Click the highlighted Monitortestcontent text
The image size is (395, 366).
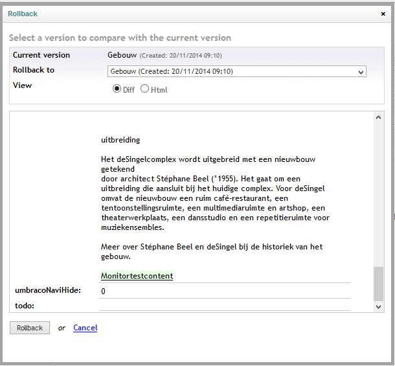(137, 276)
